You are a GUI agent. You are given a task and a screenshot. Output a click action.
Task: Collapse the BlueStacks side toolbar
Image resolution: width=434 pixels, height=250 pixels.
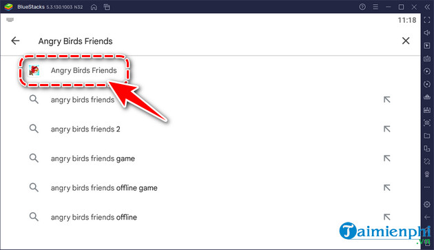tap(427, 7)
